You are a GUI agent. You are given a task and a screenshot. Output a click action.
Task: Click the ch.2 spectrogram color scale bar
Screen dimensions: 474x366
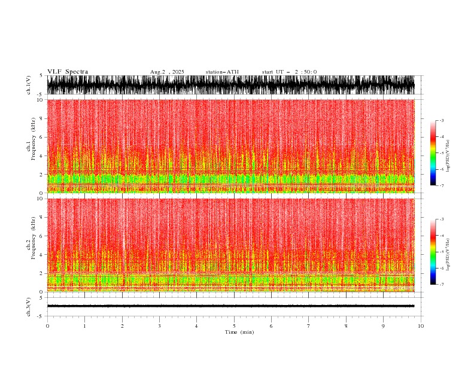pos(433,252)
